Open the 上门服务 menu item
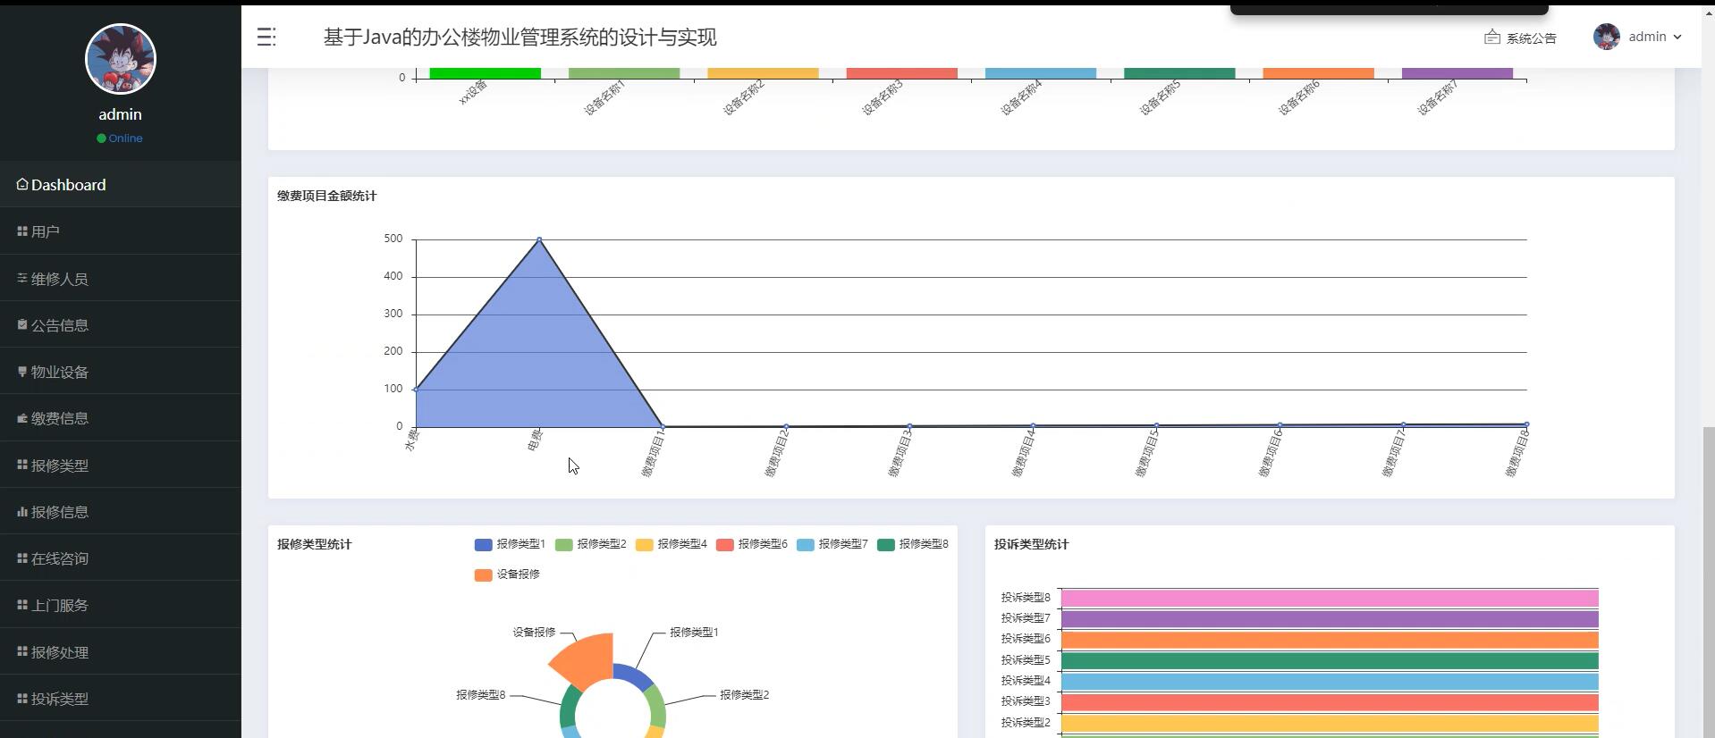Screen dimensions: 1715x738 click(121, 605)
